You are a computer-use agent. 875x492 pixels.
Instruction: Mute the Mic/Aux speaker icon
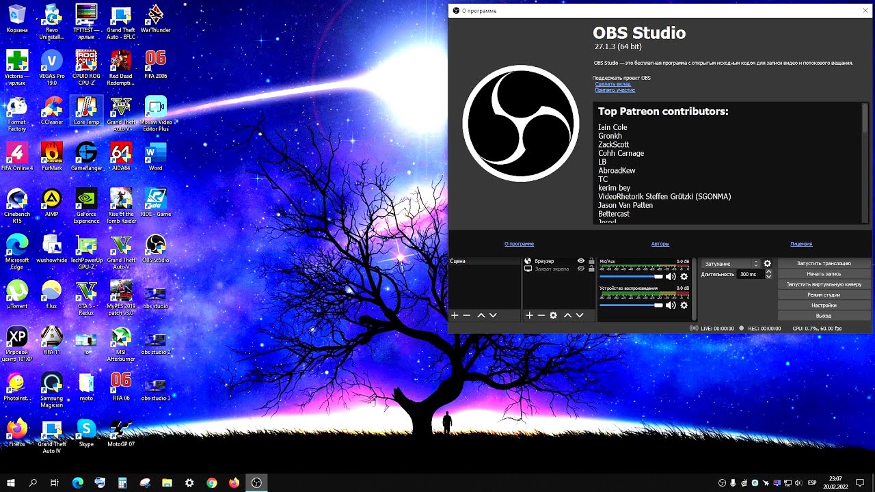pos(671,277)
